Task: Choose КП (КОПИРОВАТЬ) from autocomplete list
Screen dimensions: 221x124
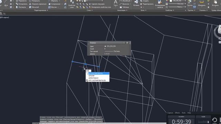Action: (97, 73)
